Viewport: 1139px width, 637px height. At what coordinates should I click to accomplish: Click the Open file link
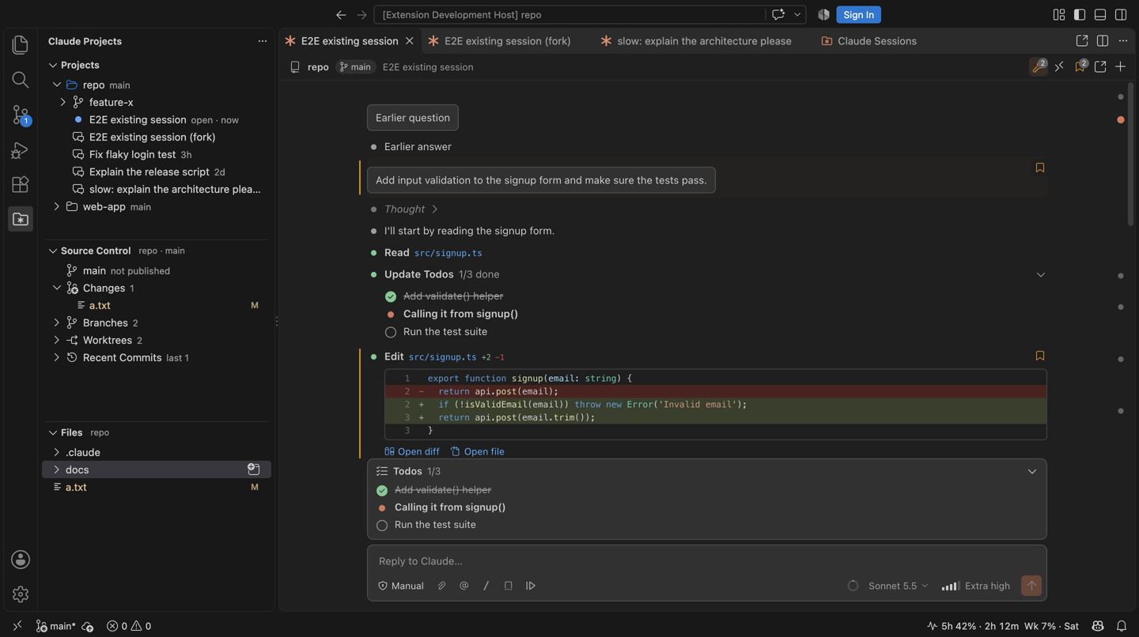[x=478, y=452]
